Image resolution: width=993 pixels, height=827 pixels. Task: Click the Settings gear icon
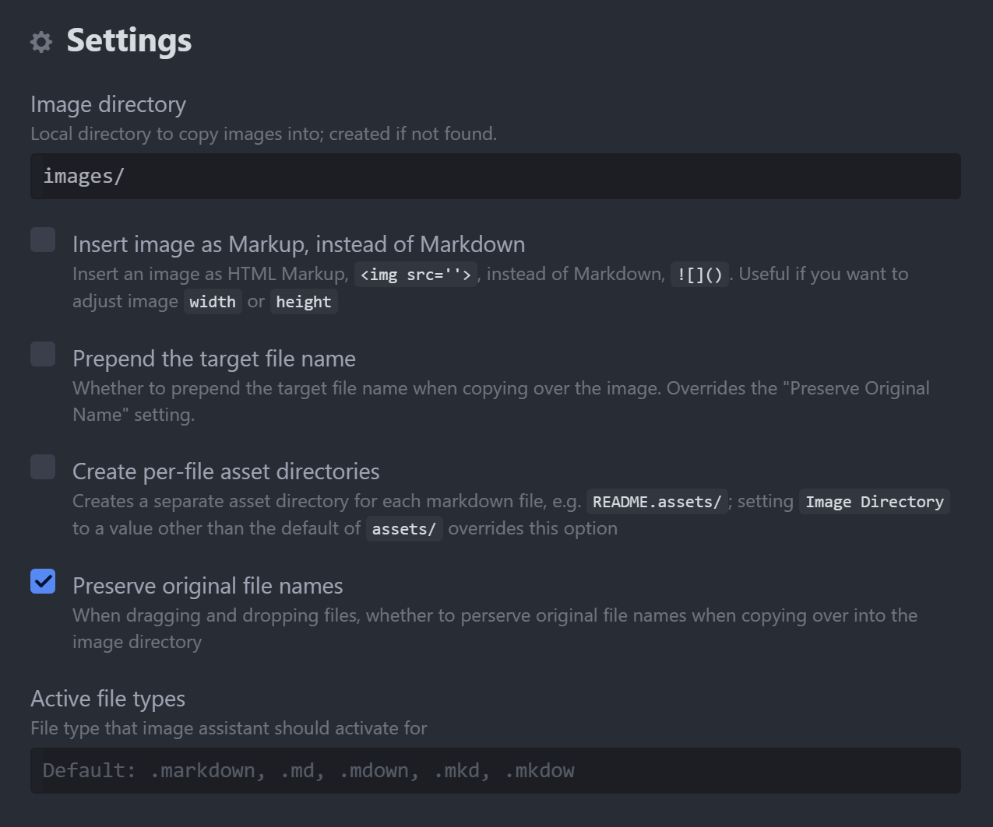click(x=40, y=41)
